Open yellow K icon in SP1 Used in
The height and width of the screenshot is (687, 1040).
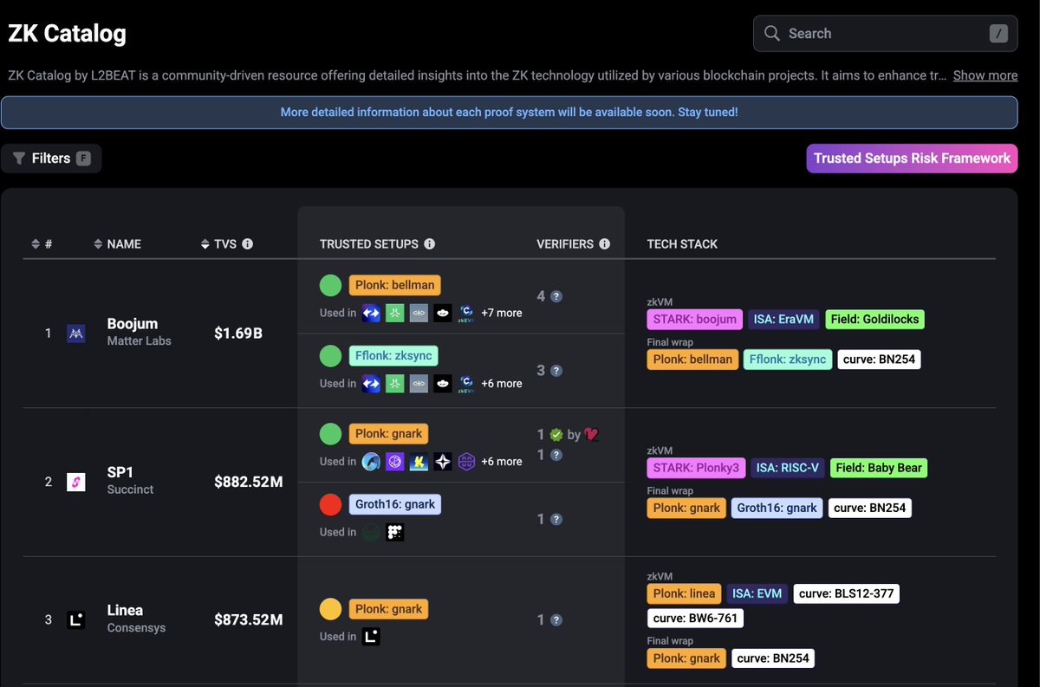coord(419,461)
